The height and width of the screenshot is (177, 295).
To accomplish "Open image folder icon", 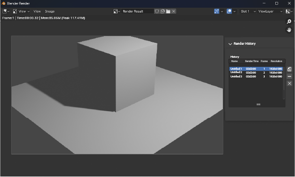I will click(168, 11).
